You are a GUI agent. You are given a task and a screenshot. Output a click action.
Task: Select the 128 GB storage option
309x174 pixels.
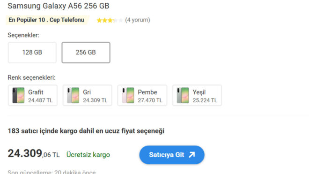pyautogui.click(x=32, y=53)
